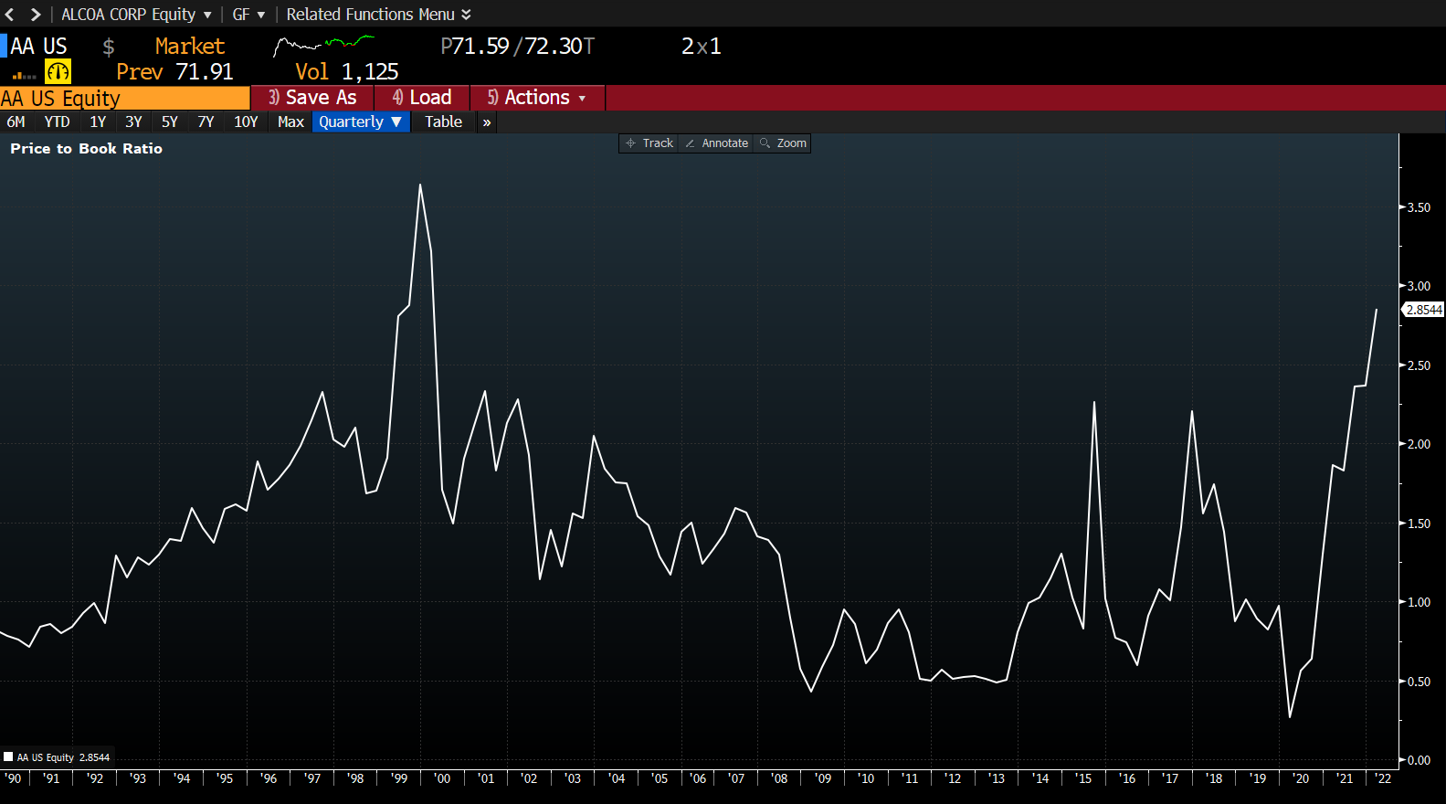This screenshot has height=804, width=1446.
Task: Activate the Track crosshair tool
Action: point(649,143)
